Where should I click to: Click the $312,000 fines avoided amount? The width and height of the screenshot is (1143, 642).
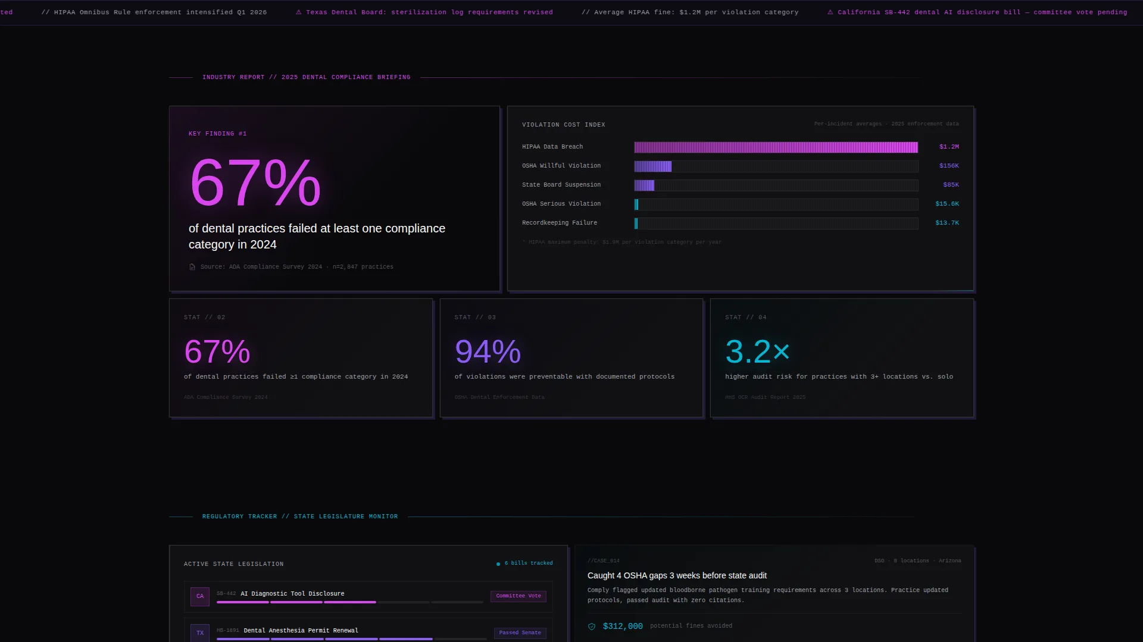pyautogui.click(x=623, y=627)
